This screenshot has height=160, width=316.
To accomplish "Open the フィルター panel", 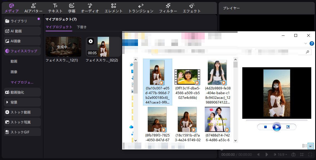I will click(x=168, y=8).
